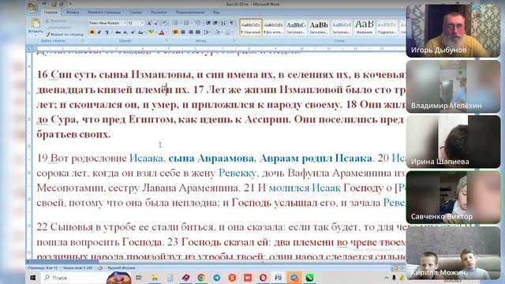This screenshot has width=505, height=284.
Task: Open Opera browser from the taskbar
Action: pos(263,277)
